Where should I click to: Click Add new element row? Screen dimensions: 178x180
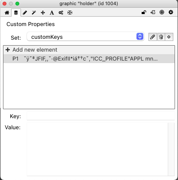pyautogui.click(x=89, y=50)
